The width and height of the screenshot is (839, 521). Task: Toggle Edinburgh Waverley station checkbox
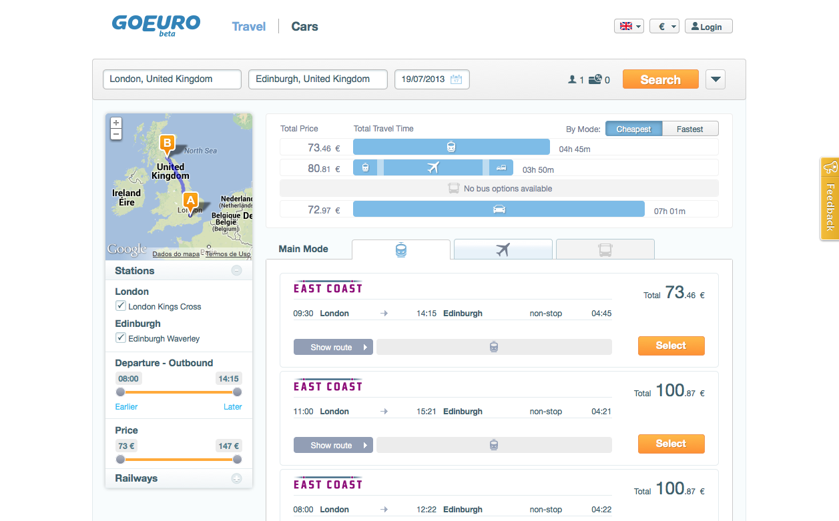click(121, 338)
